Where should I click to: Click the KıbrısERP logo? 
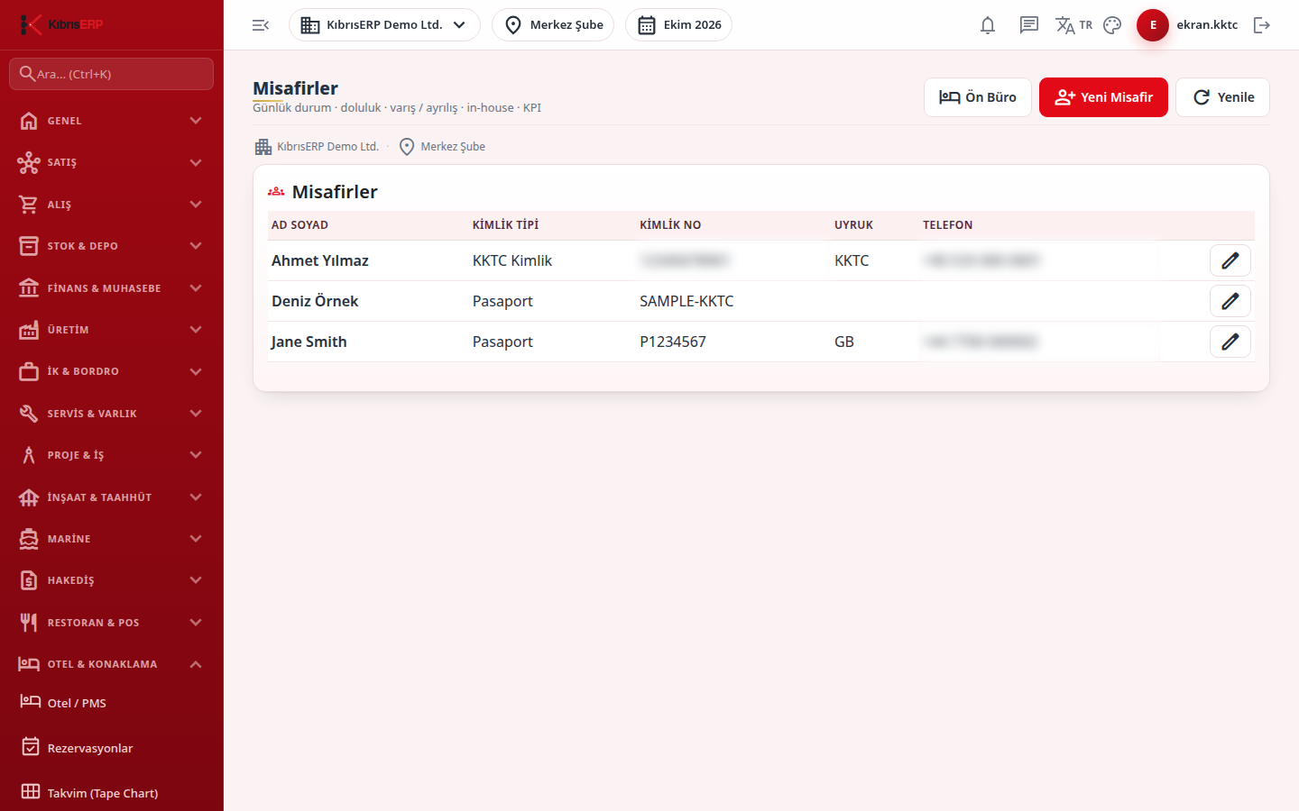coord(61,24)
